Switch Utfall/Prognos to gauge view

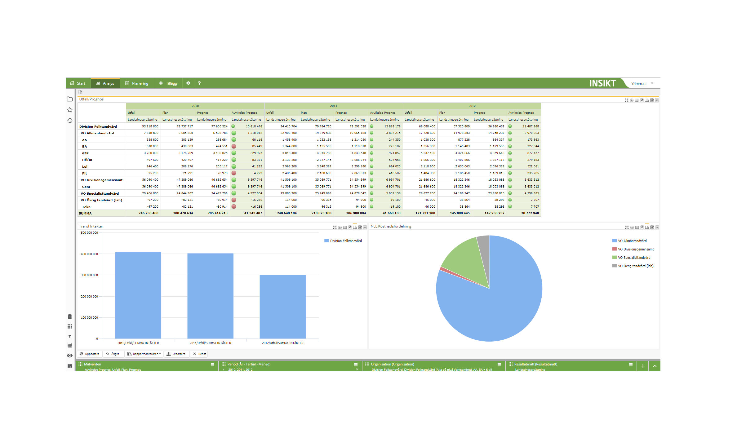(642, 100)
